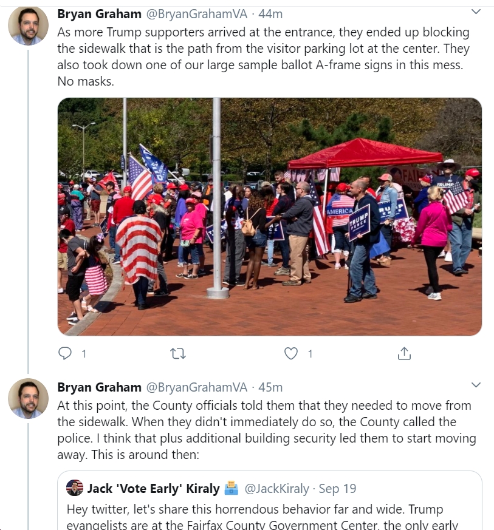Screen dimensions: 494x530
Task: Click the reply icon under the first tweet
Action: click(x=64, y=353)
